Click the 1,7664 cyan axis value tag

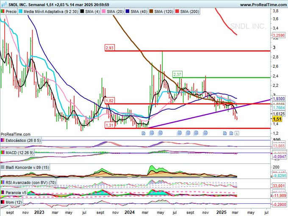[279, 108]
